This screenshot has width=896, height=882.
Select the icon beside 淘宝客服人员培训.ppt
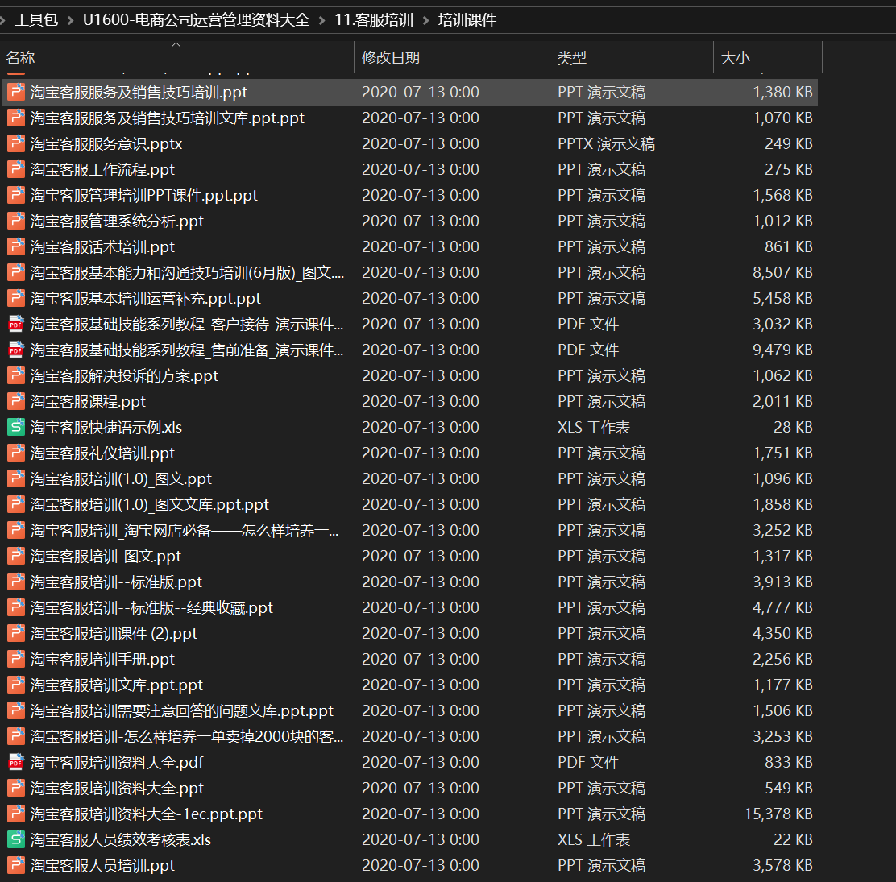coord(16,865)
